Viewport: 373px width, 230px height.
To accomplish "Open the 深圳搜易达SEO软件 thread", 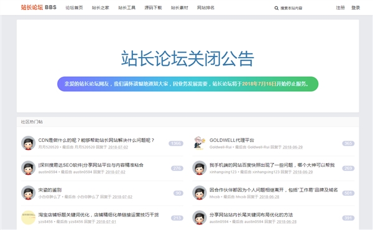I will click(91, 165).
